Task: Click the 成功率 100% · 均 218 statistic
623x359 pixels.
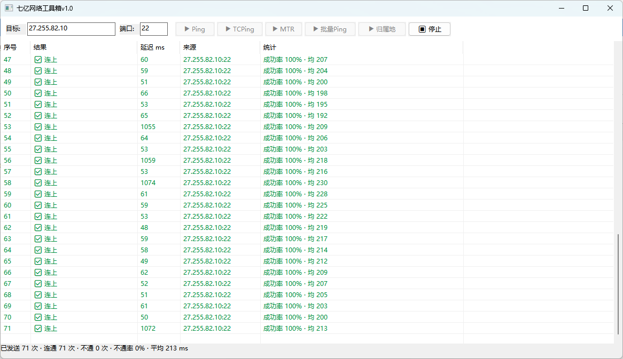Action: 295,161
